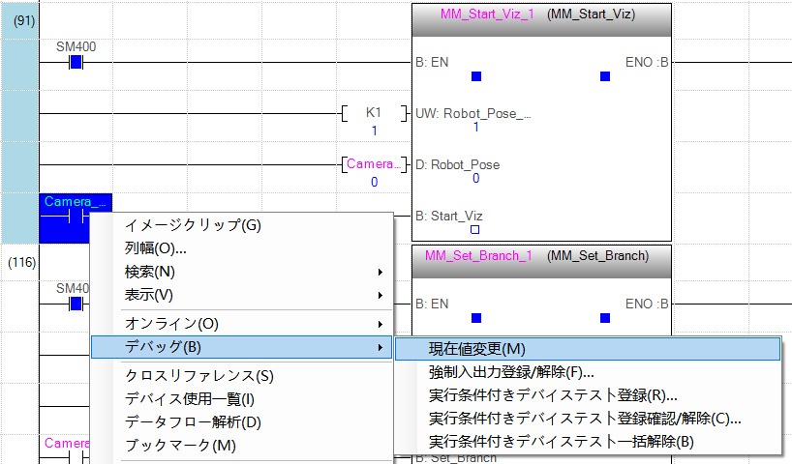The width and height of the screenshot is (792, 464).
Task: Click the EN blue indicator in MM_Set_Branch_1
Action: coord(475,317)
